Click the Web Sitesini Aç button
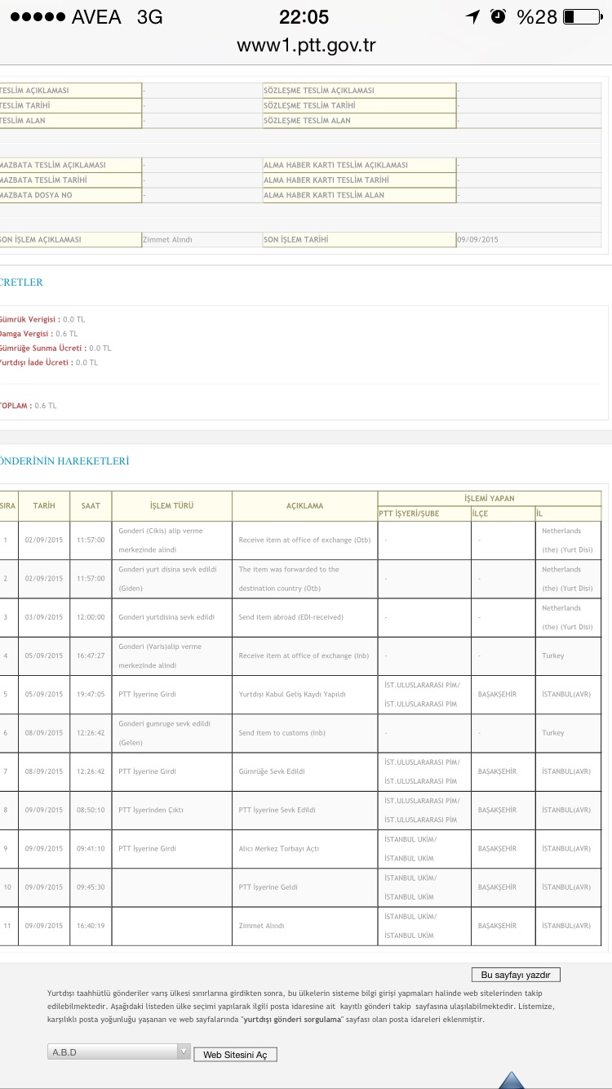612x1089 pixels. 235,1055
